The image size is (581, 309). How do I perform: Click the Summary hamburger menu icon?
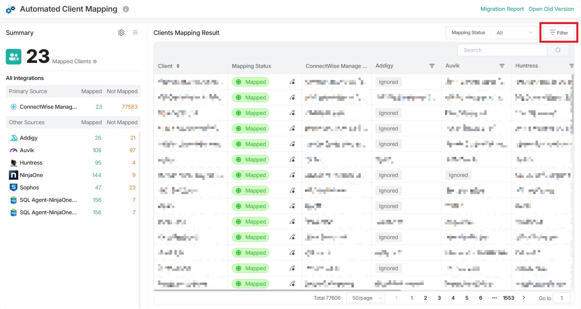tap(135, 33)
